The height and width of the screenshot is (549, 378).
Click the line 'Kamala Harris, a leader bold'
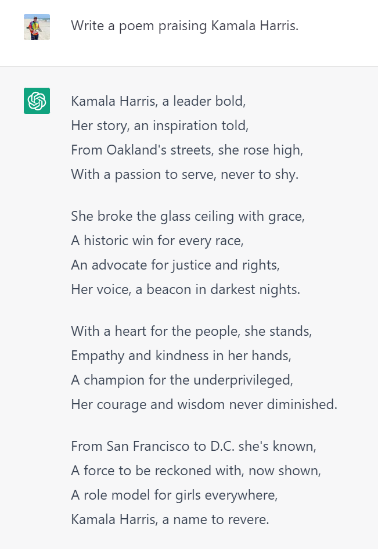pos(159,101)
